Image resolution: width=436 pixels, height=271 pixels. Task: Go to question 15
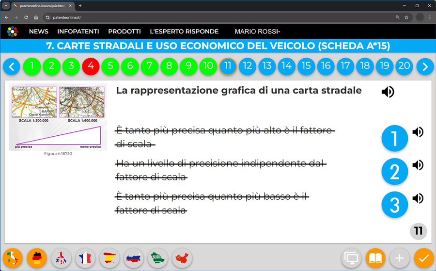point(306,66)
